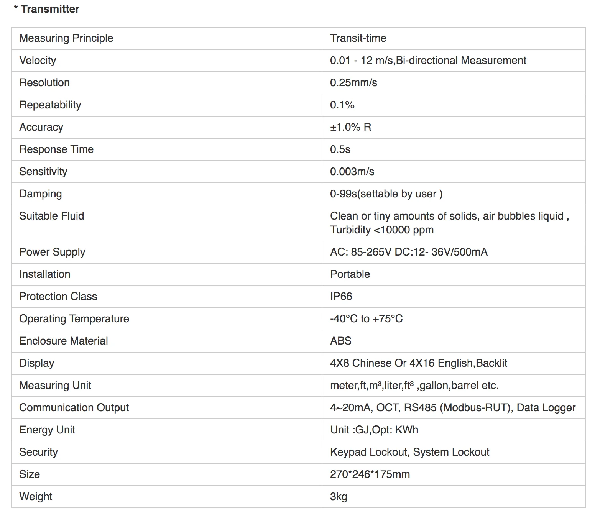
Task: Select the Measuring Principle label cell
Action: click(x=166, y=38)
